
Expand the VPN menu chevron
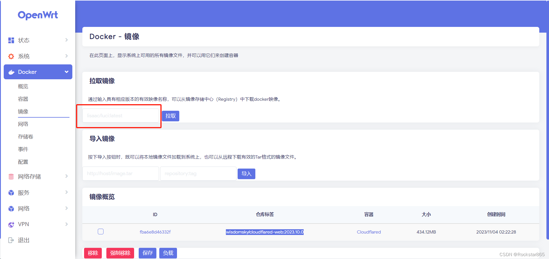tap(67, 224)
